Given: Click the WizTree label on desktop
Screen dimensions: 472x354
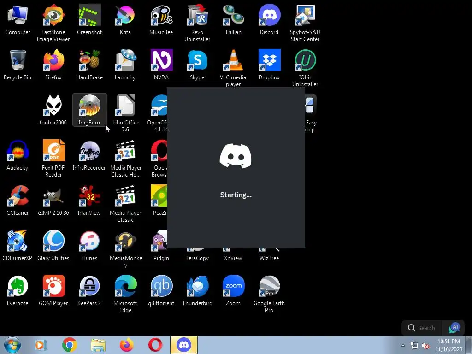Looking at the screenshot, I should point(269,258).
